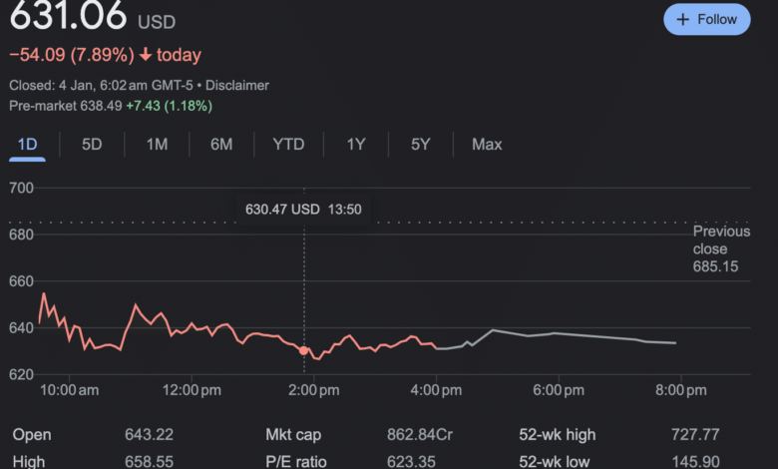
Task: Switch chart to the 1Y range
Action: click(x=356, y=144)
